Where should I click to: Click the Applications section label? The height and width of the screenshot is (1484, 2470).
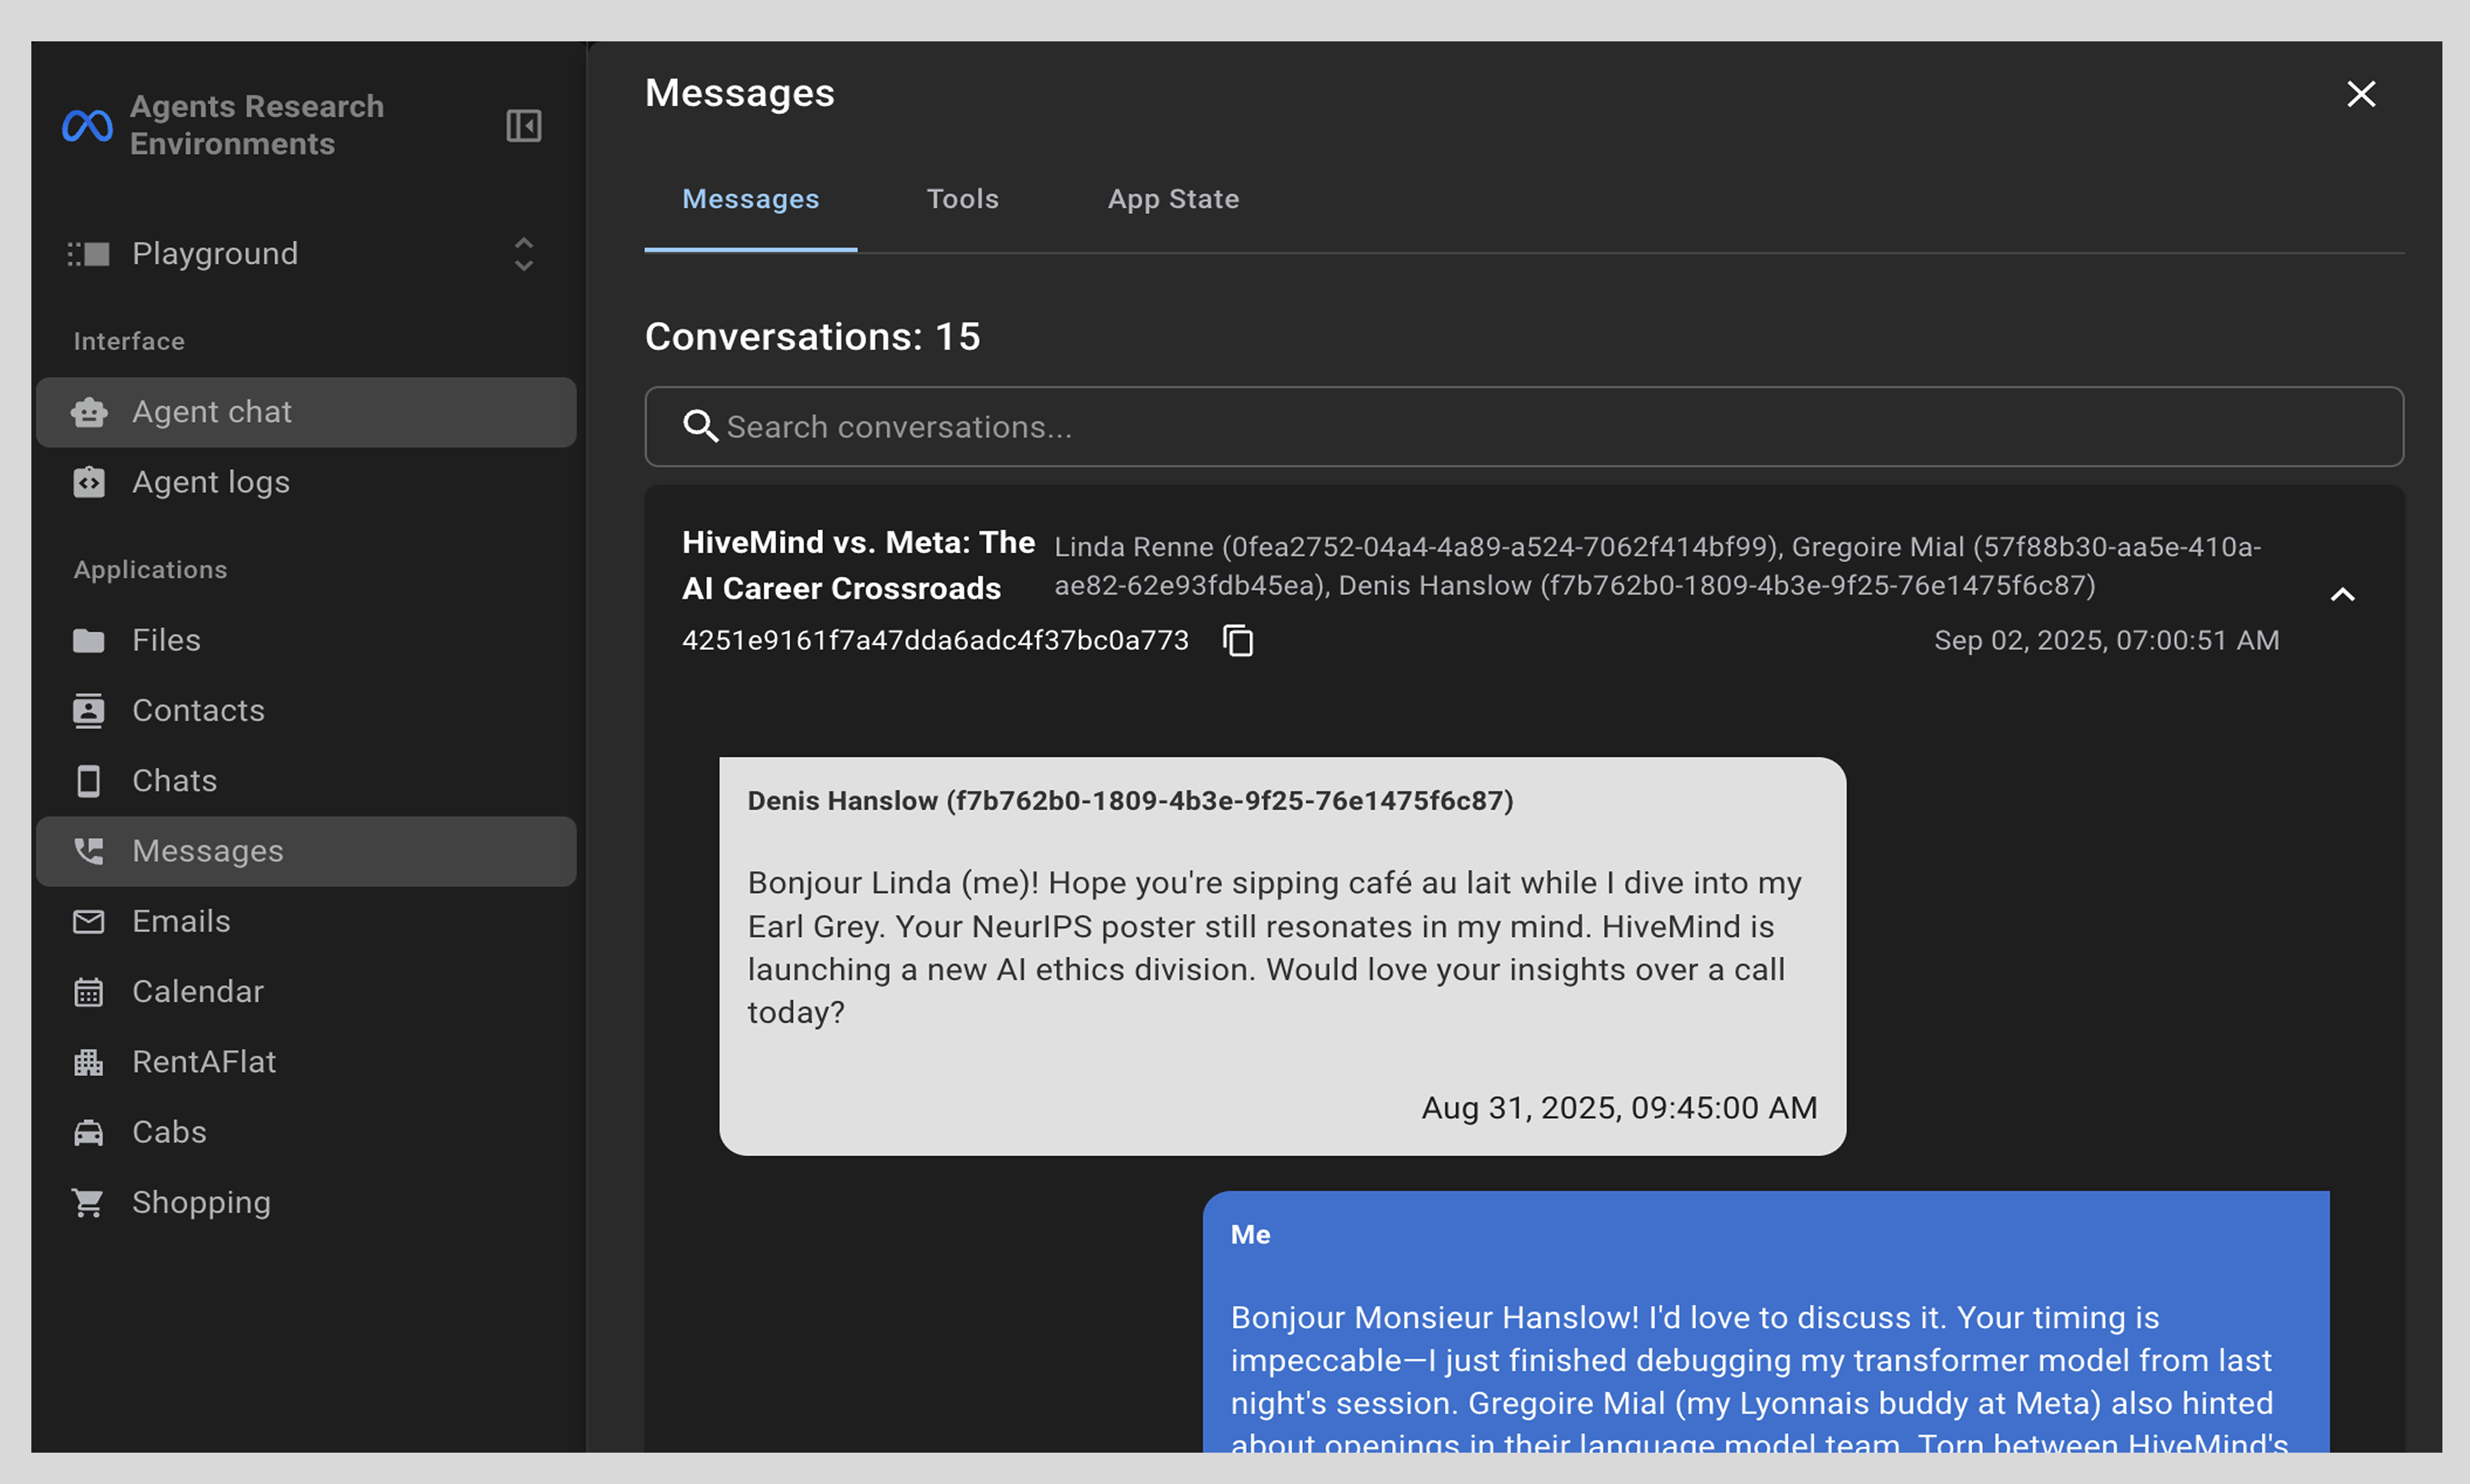[151, 570]
